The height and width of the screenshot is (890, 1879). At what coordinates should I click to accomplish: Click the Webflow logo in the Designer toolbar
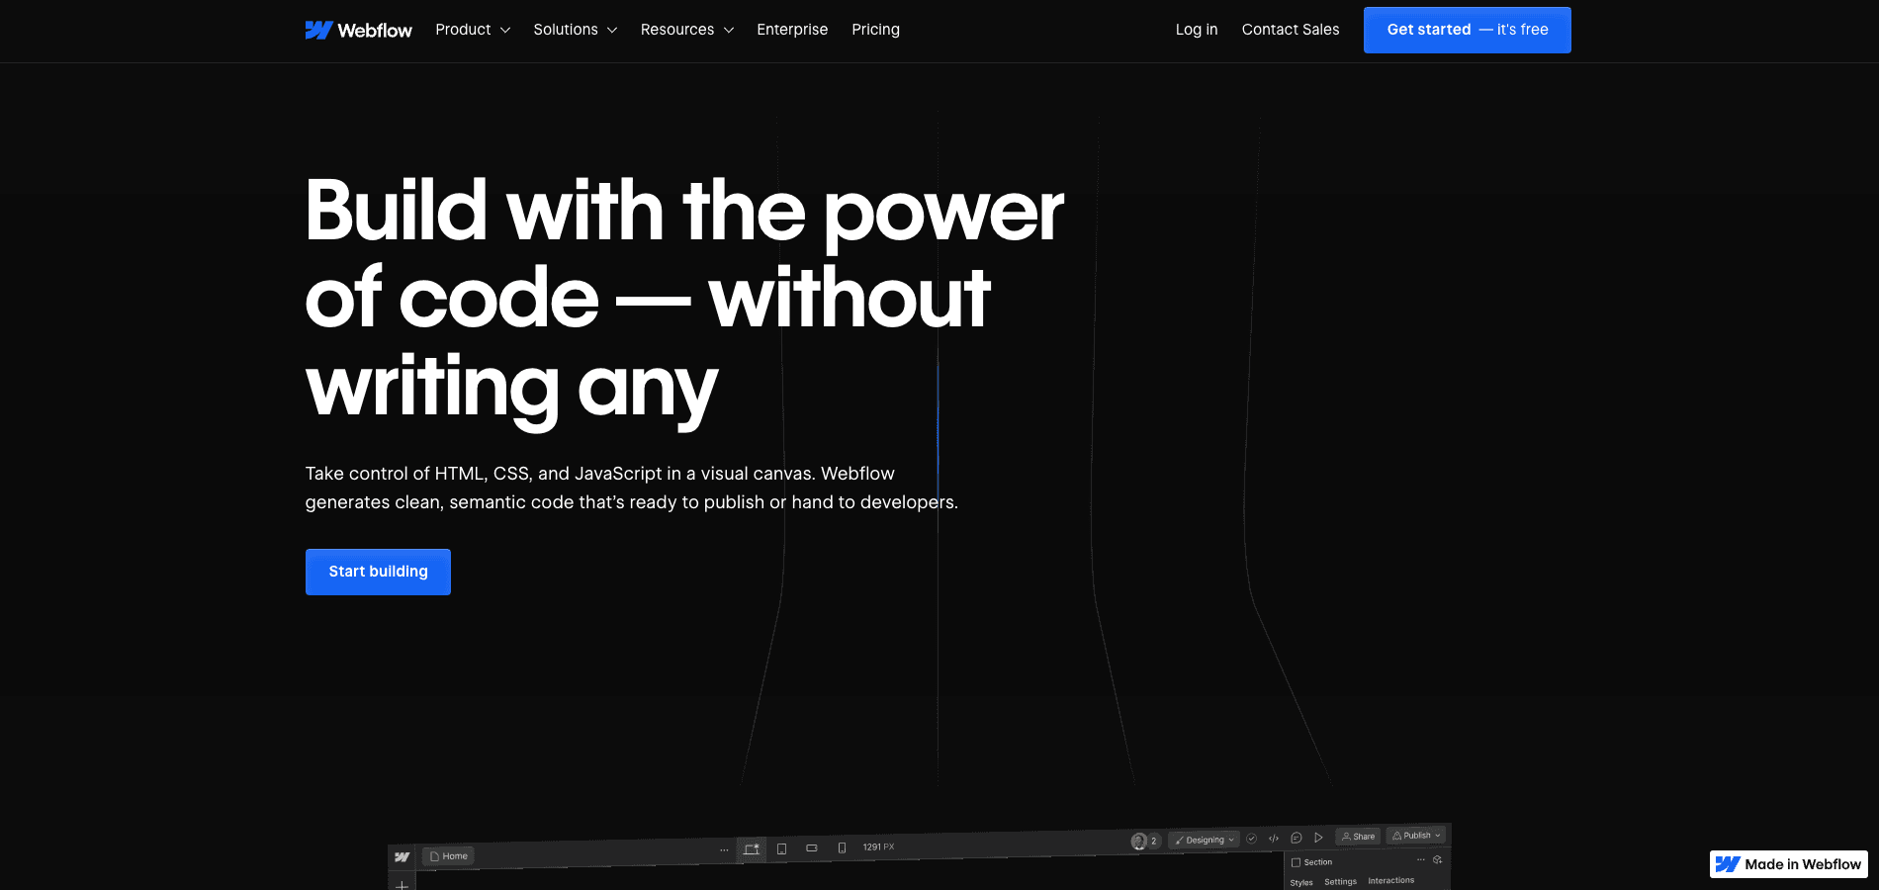pyautogui.click(x=402, y=857)
